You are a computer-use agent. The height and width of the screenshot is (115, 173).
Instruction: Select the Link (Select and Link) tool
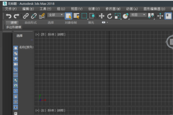click(x=26, y=16)
